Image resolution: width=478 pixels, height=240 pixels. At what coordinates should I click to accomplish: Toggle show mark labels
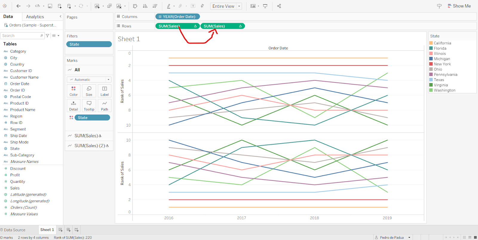(193, 6)
